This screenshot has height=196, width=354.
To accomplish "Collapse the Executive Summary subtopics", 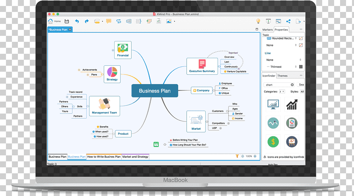I will [219, 67].
